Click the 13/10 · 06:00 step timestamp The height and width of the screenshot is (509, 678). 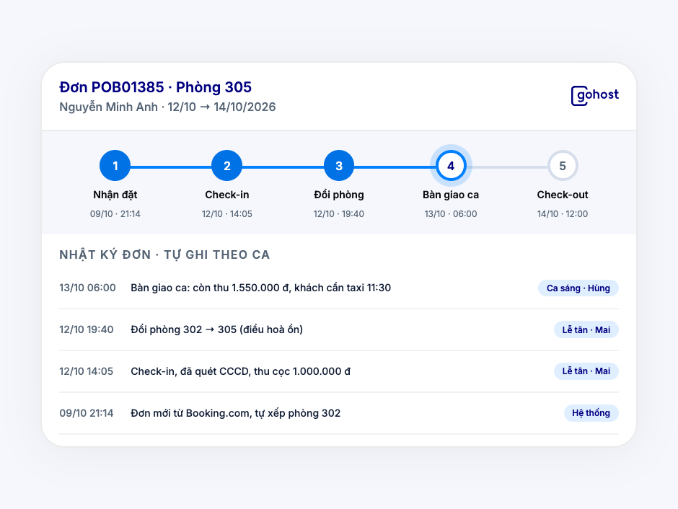451,214
